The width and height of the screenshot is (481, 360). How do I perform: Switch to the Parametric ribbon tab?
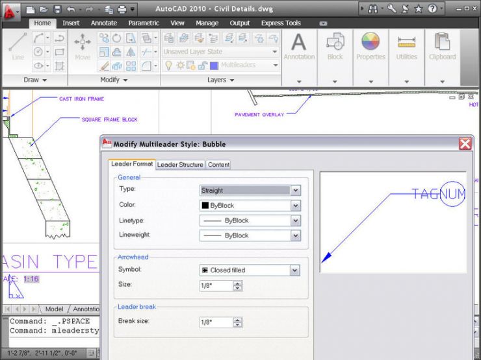click(144, 23)
